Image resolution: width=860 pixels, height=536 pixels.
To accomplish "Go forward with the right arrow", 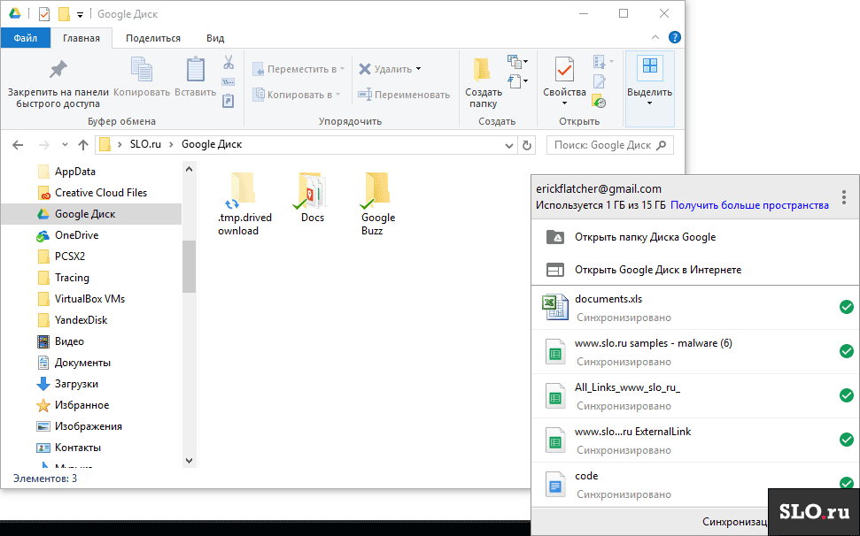I will [44, 145].
